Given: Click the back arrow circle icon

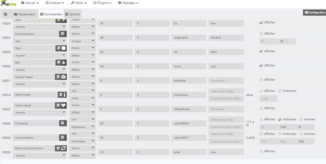Looking at the screenshot, I should pyautogui.click(x=5, y=14).
